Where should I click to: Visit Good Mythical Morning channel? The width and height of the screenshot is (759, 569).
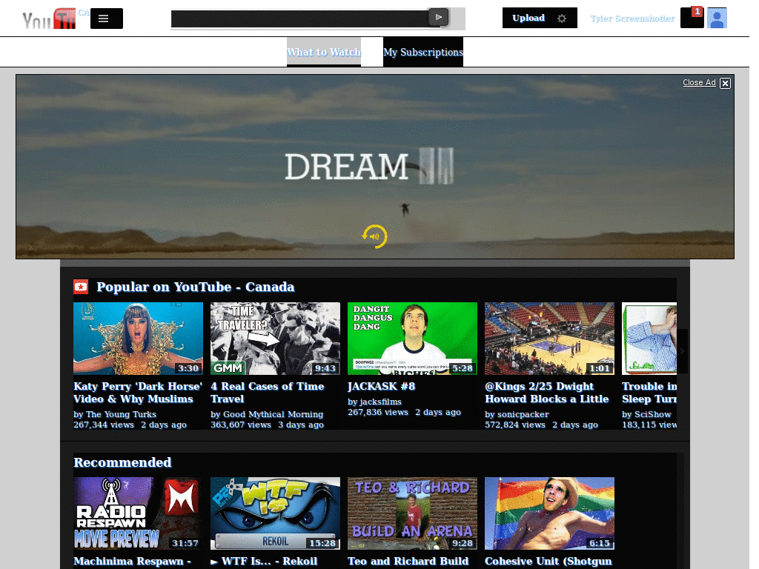(x=273, y=414)
